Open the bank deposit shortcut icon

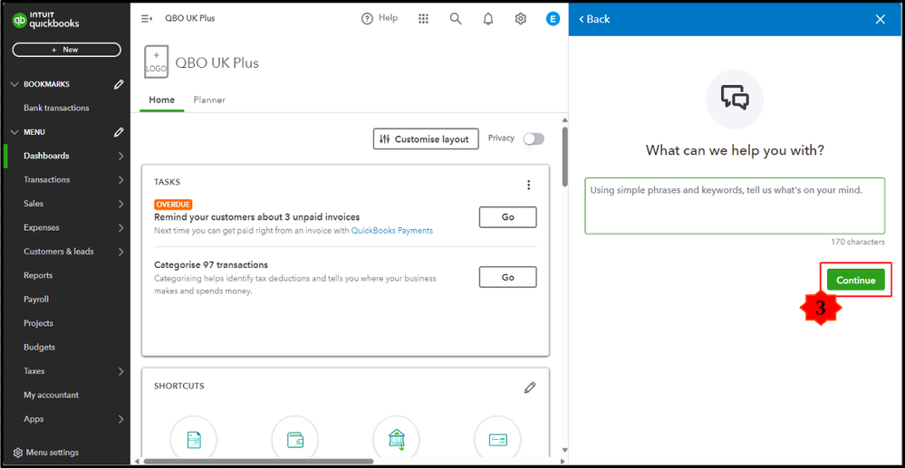pyautogui.click(x=396, y=439)
